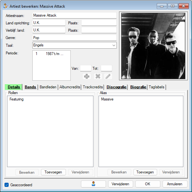Select the 'Massive' alias entry
This screenshot has height=192, width=192.
[107, 99]
